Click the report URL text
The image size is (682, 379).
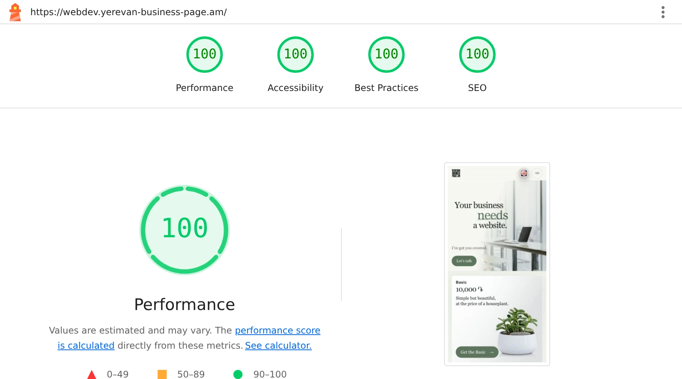[128, 12]
